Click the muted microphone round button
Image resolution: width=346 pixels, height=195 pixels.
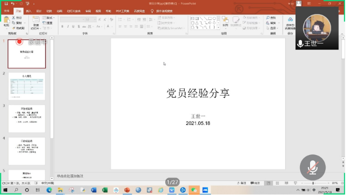(x=313, y=167)
